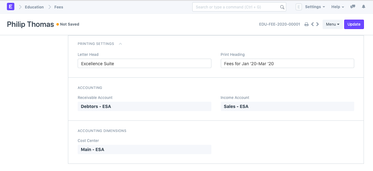Go to previous document arrow
This screenshot has height=171, width=373.
click(312, 24)
